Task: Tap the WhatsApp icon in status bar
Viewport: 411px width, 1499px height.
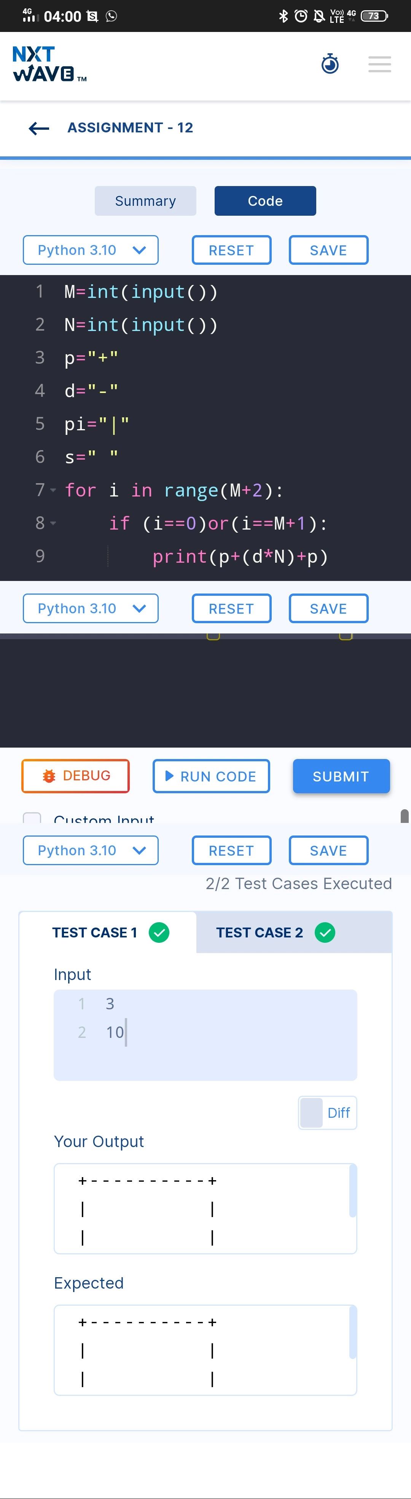Action: 111,16
